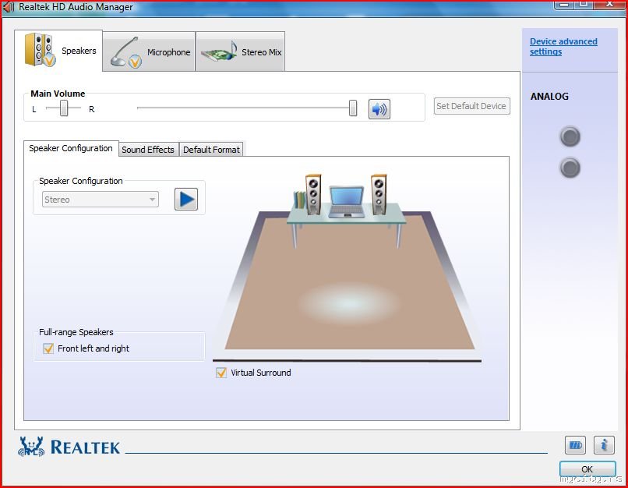Click the ANALOG label
This screenshot has height=488, width=628.
pos(549,97)
